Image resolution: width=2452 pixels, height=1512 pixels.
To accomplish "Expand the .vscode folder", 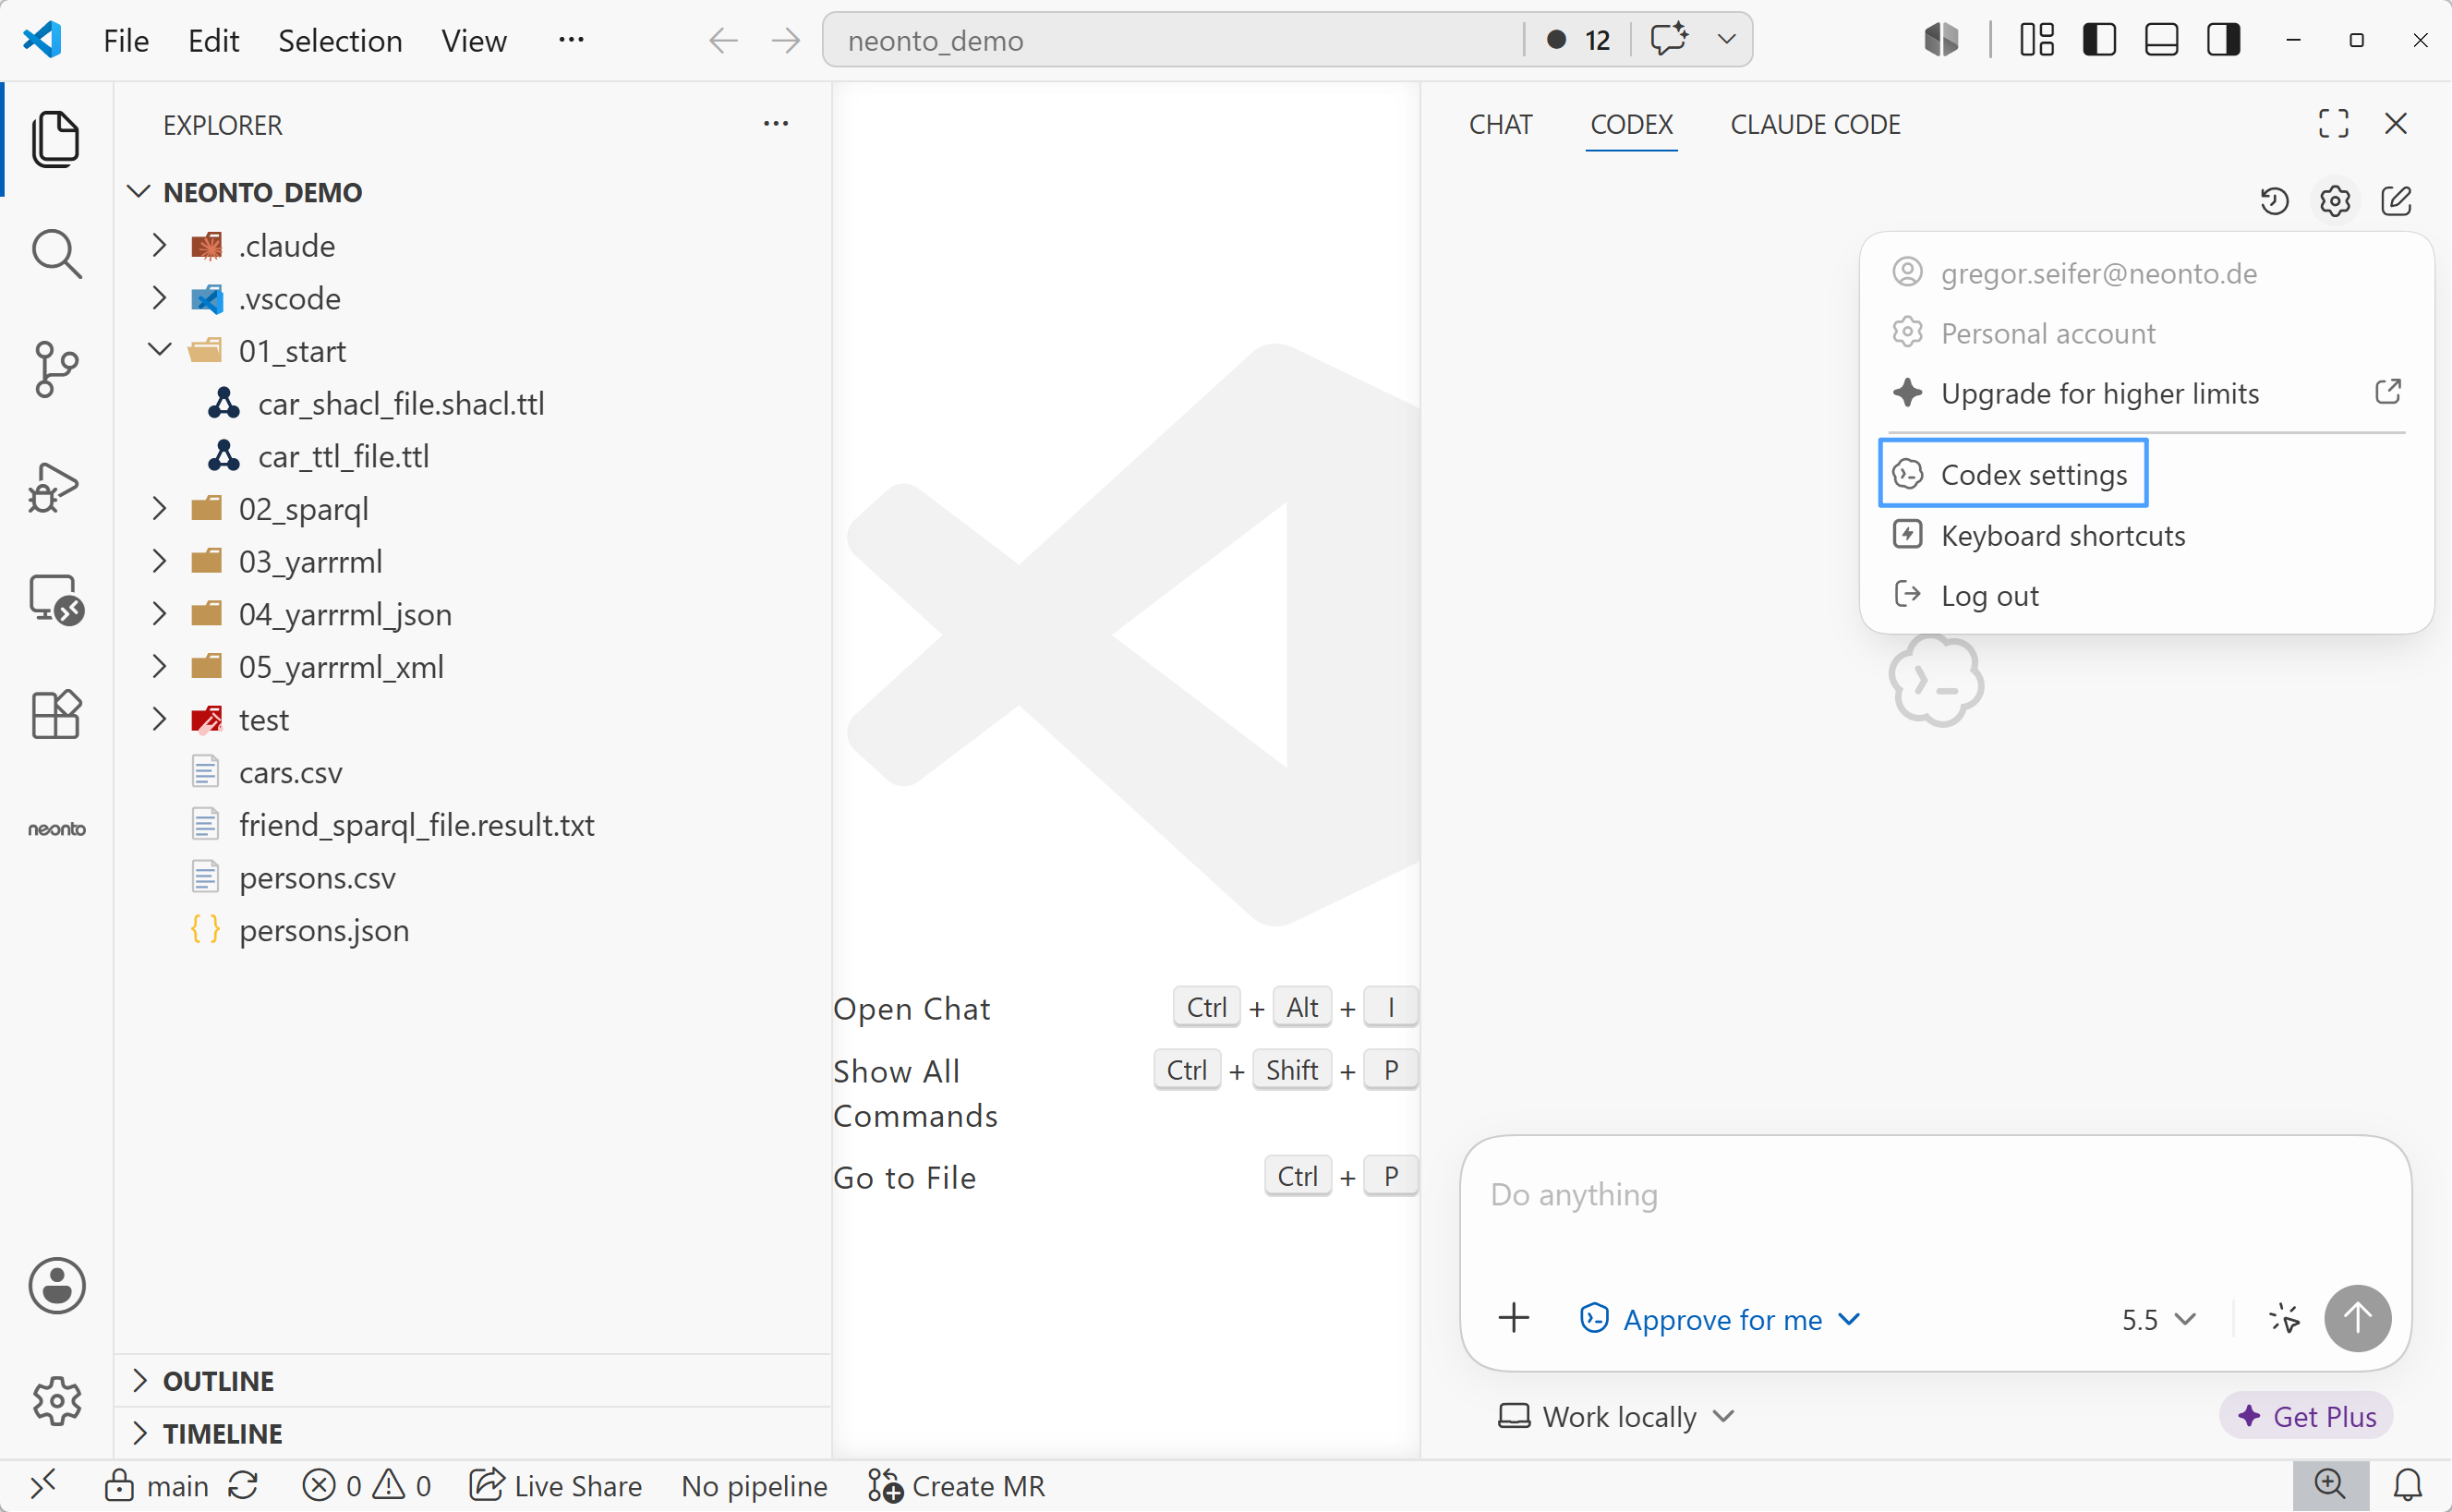I will tap(159, 298).
